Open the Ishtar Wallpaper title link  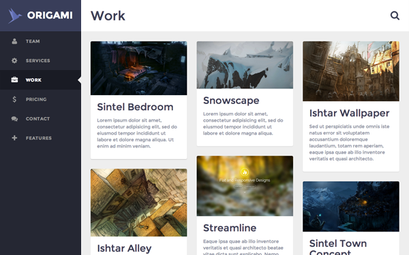(349, 113)
